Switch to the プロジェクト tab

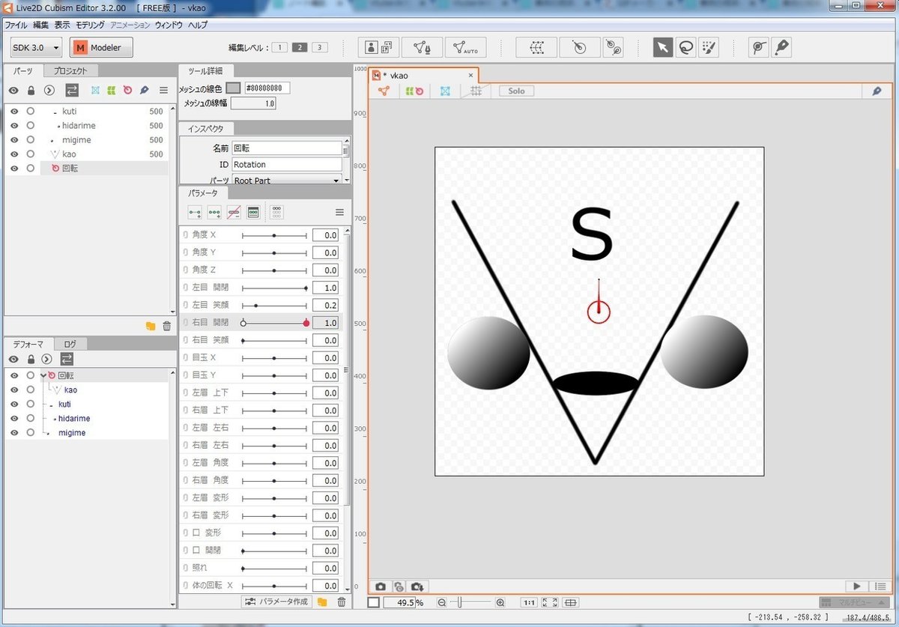(70, 71)
